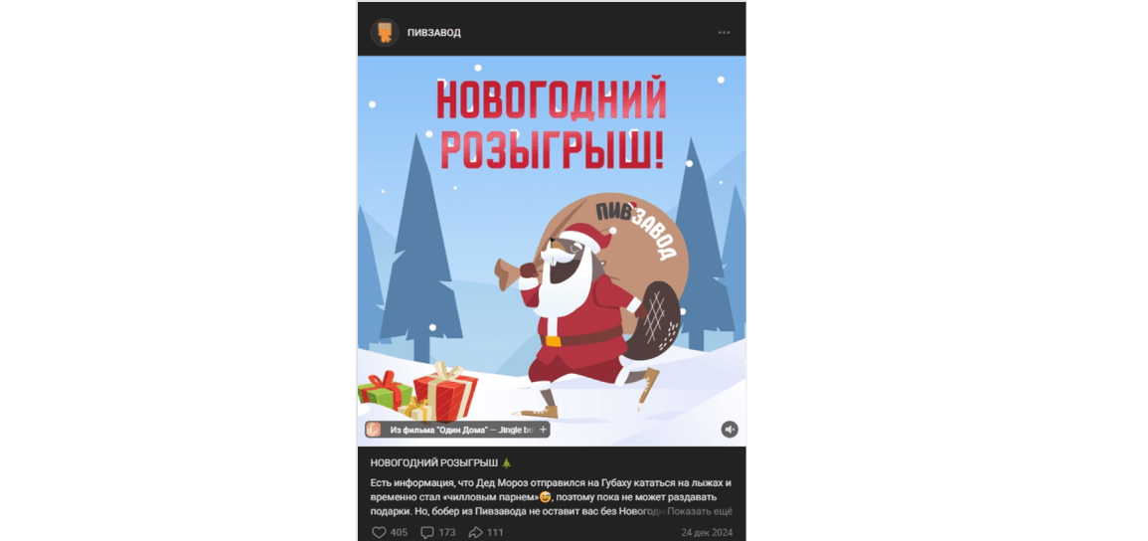Open the ПИВЗАВОД community name link

tap(434, 33)
